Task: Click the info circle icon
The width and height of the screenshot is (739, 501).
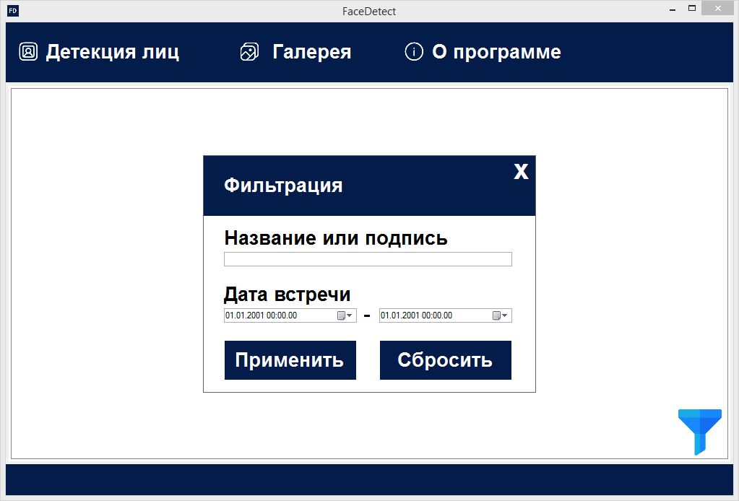Action: click(x=414, y=52)
